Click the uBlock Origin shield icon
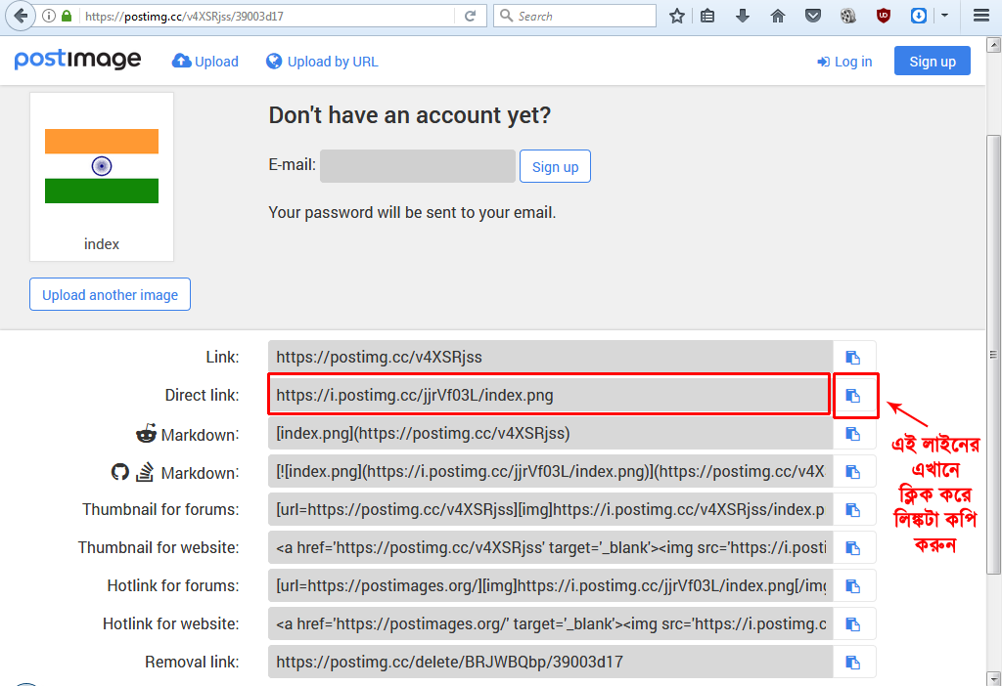Screen dimensions: 1002x686 coord(884,16)
